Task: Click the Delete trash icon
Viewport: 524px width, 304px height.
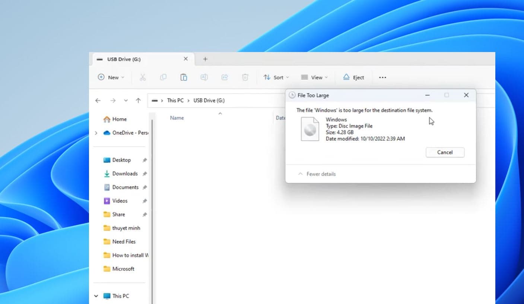Action: (x=245, y=77)
